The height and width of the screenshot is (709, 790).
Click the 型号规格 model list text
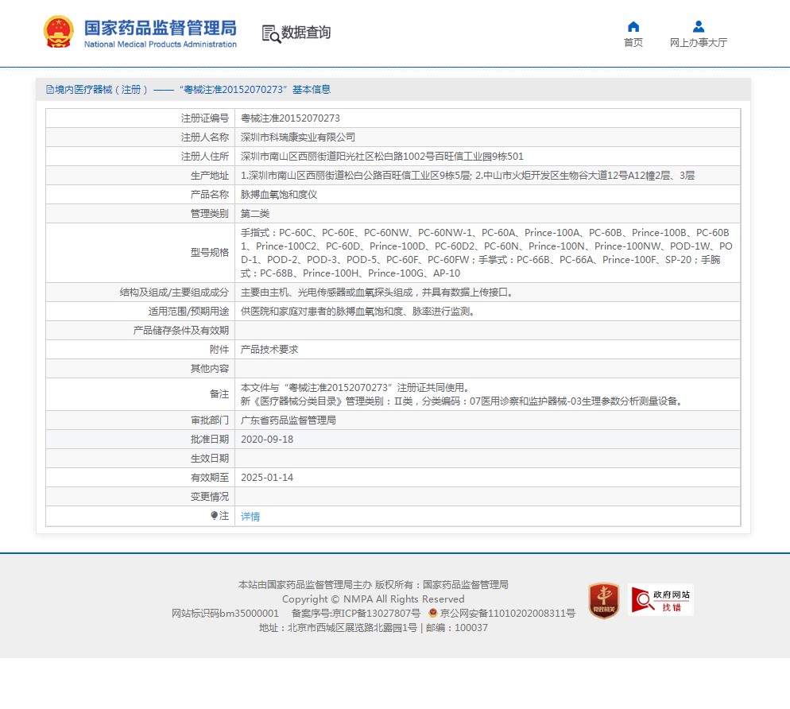[x=486, y=253]
